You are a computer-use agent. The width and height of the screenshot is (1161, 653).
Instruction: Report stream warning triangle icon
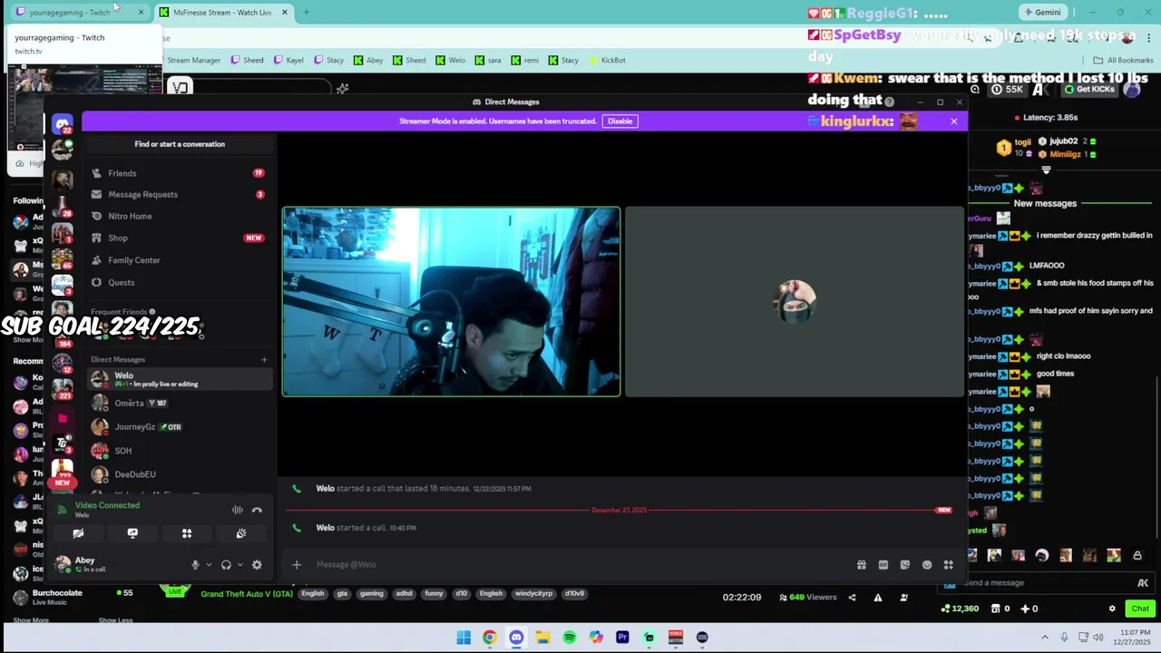click(x=877, y=597)
